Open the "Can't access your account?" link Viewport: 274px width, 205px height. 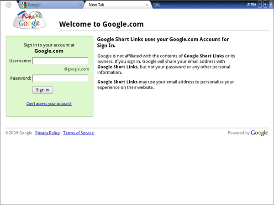point(49,103)
